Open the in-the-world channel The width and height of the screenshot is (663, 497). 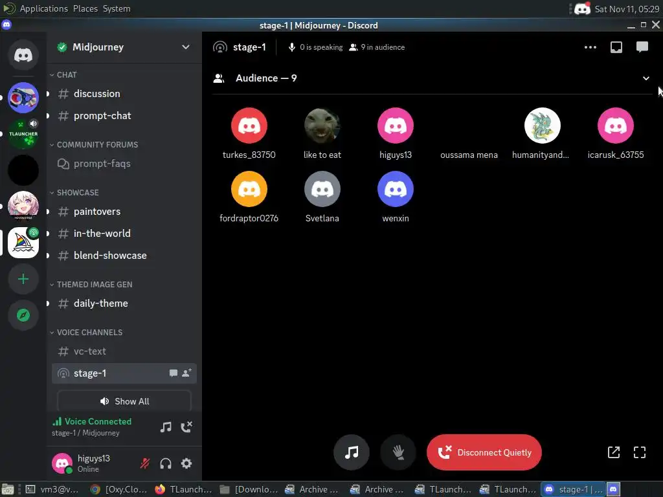(124, 233)
